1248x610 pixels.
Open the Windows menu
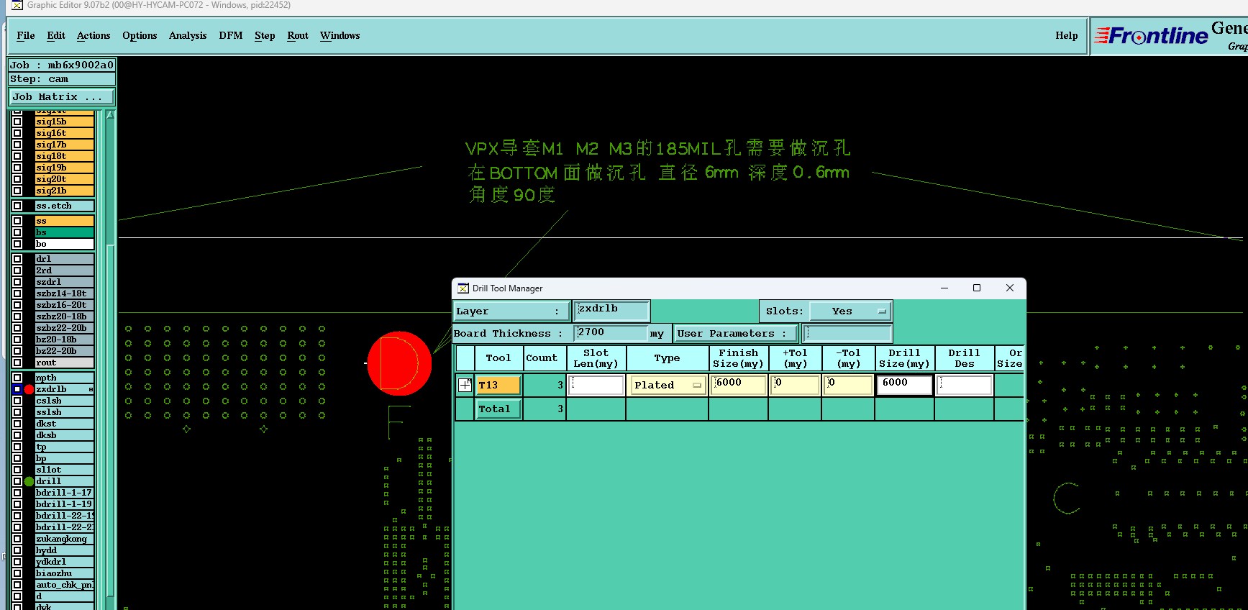(340, 35)
